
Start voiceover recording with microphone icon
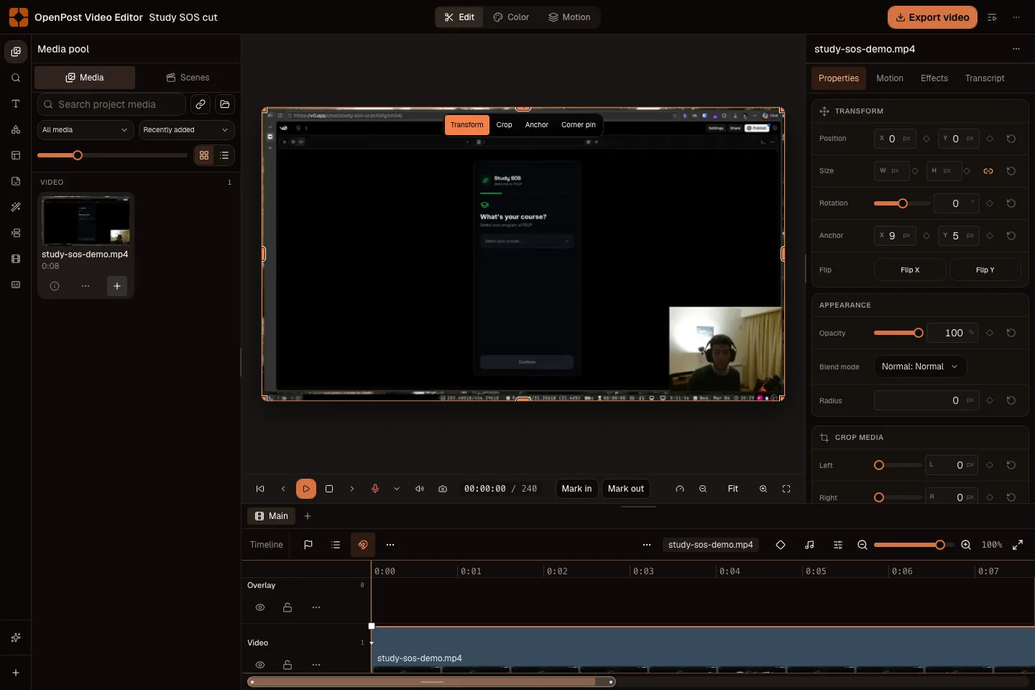[x=375, y=489]
